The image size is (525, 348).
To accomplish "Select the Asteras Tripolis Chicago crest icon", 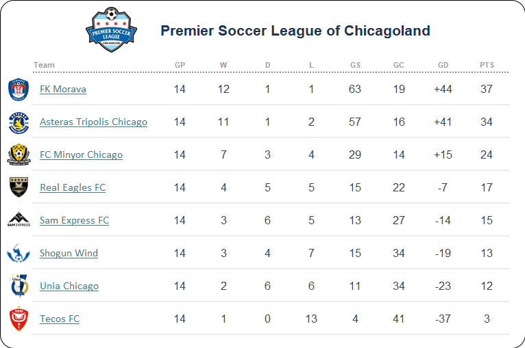I will [19, 122].
